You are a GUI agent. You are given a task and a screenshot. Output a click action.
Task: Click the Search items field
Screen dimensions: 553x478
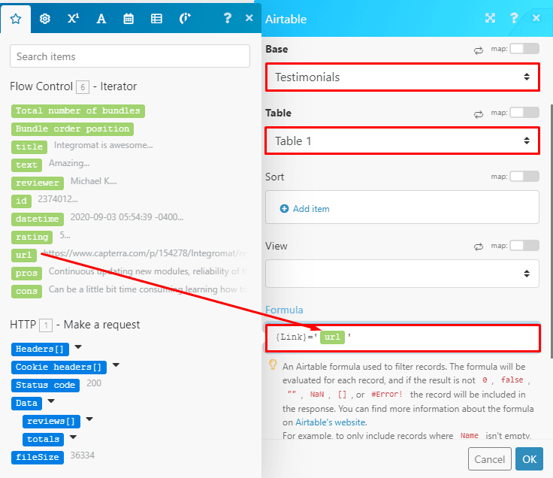(130, 56)
